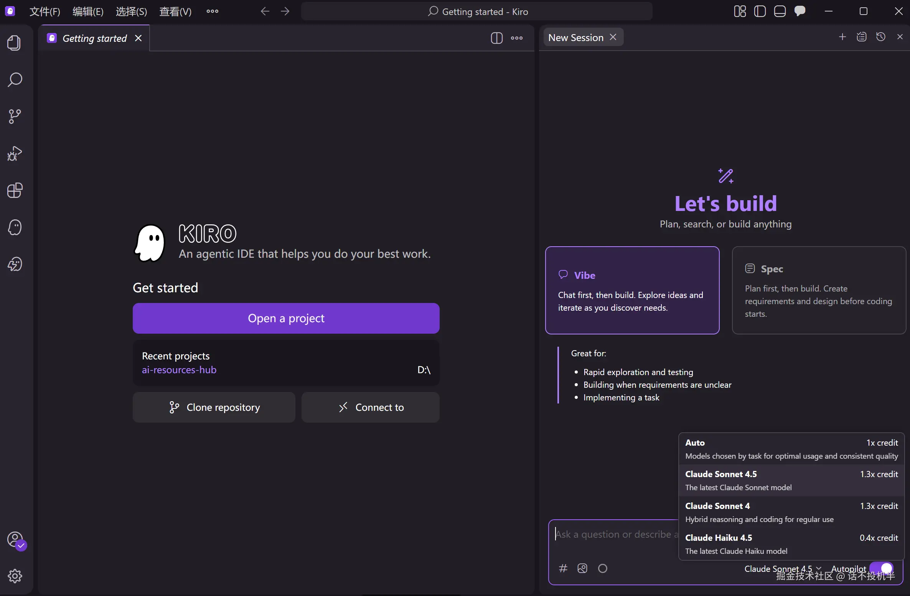910x596 pixels.
Task: Toggle the primary sidebar layout icon
Action: (760, 12)
